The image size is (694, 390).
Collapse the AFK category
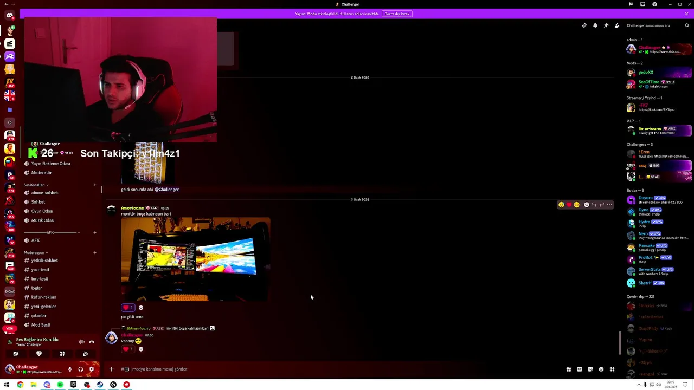click(x=51, y=233)
